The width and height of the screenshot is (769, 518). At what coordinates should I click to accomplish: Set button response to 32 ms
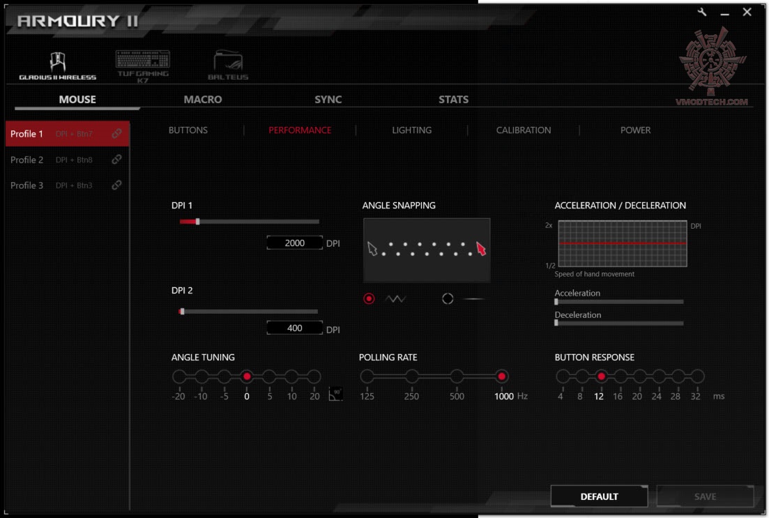[x=697, y=376]
